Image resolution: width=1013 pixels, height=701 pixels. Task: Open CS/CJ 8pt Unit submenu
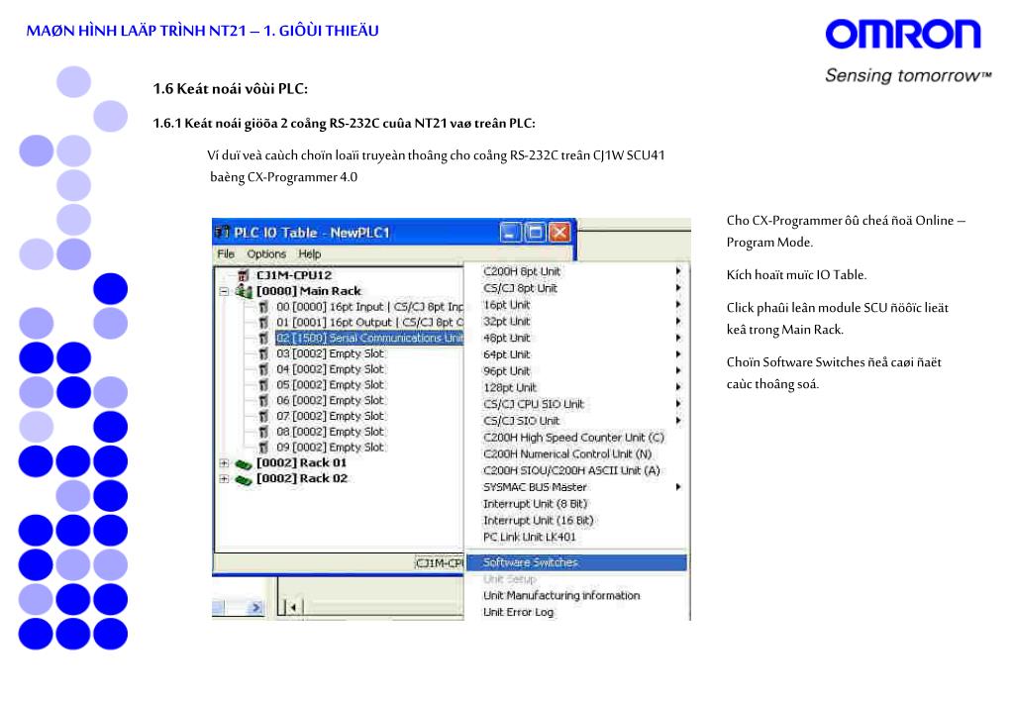(577, 288)
